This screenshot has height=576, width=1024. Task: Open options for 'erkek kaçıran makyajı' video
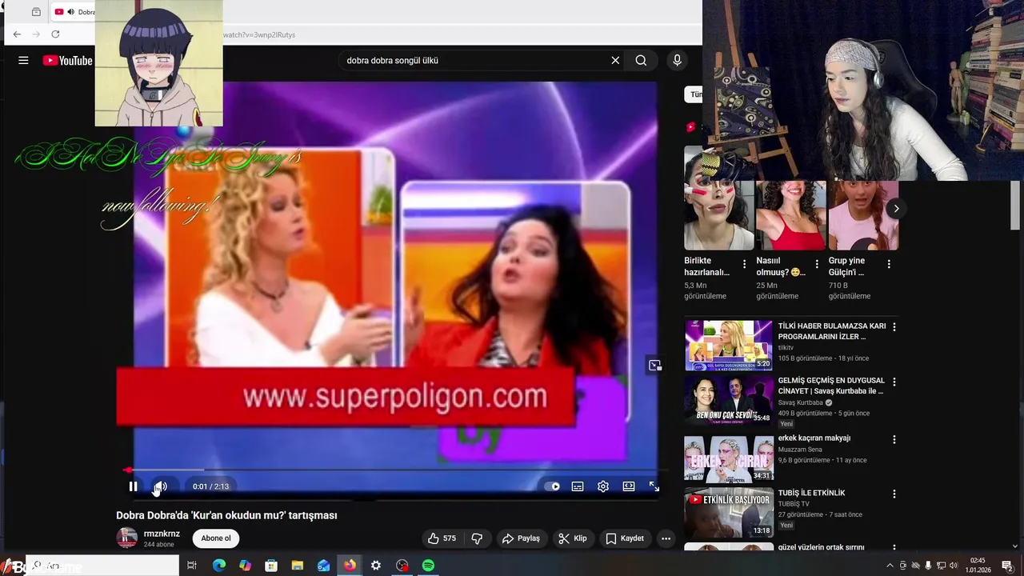coord(894,439)
